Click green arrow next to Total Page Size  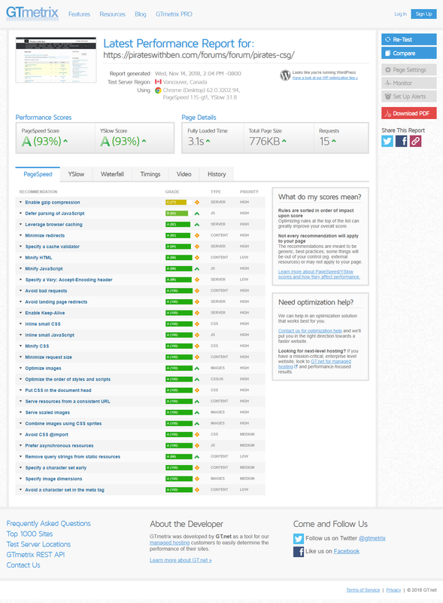tap(284, 141)
